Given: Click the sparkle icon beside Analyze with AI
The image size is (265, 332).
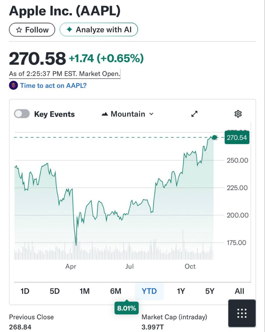Looking at the screenshot, I should tap(69, 30).
